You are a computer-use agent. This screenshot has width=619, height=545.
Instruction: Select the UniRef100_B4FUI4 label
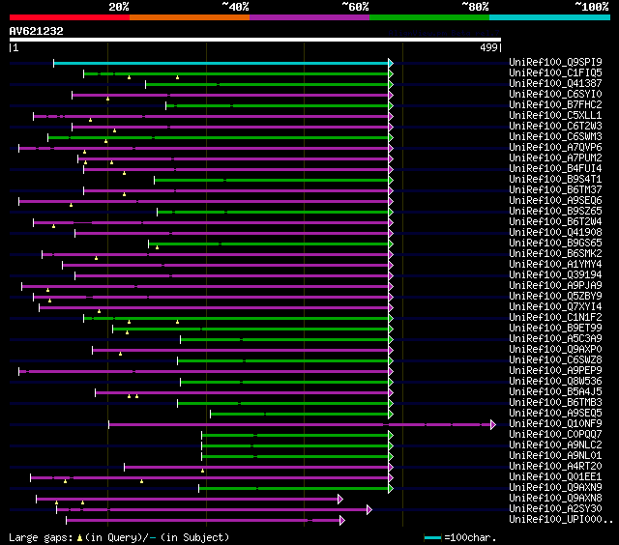555,169
